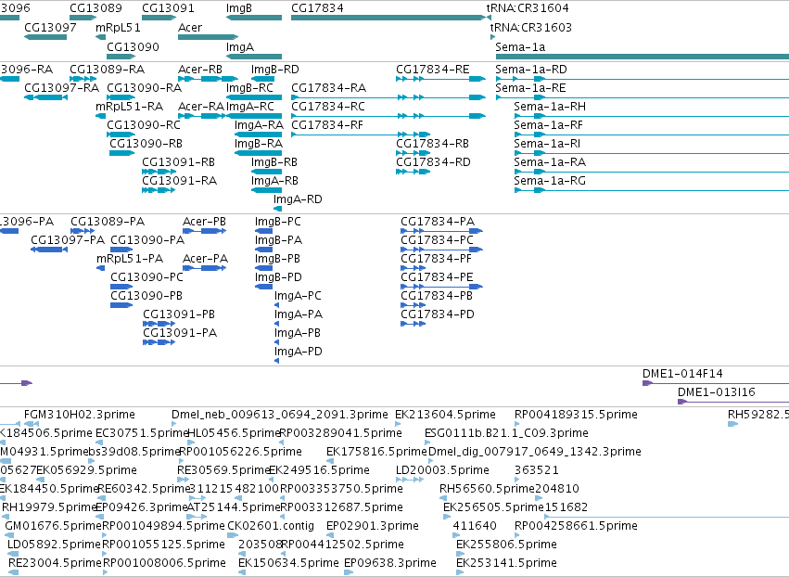Select transcript Sema-1a-RD
The width and height of the screenshot is (789, 577).
[531, 69]
